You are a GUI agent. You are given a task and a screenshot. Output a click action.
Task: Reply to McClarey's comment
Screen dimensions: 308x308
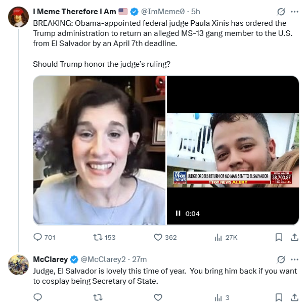[38, 297]
